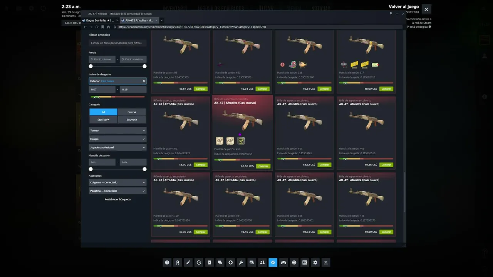Viewport: 493px width, 277px height.
Task: Click the wear maximum field showing 0.15
Action: pos(133,89)
